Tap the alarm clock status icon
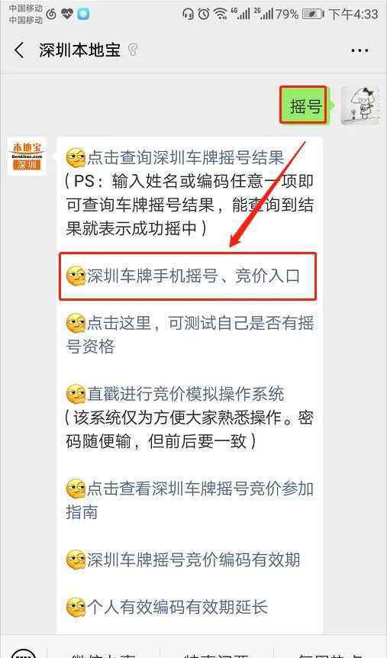This screenshot has height=658, width=387. 204,15
